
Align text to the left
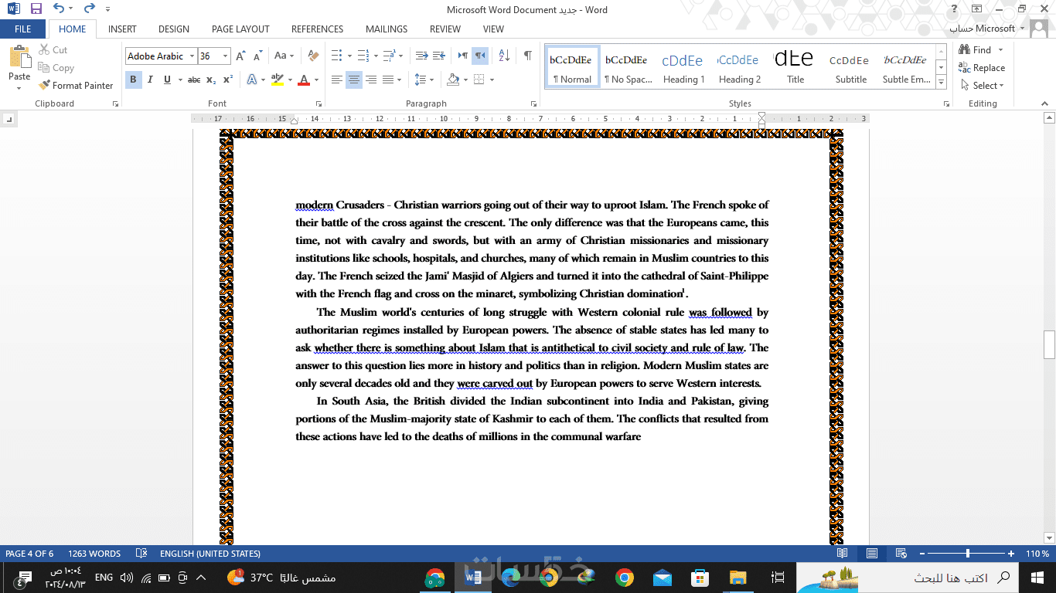[337, 80]
